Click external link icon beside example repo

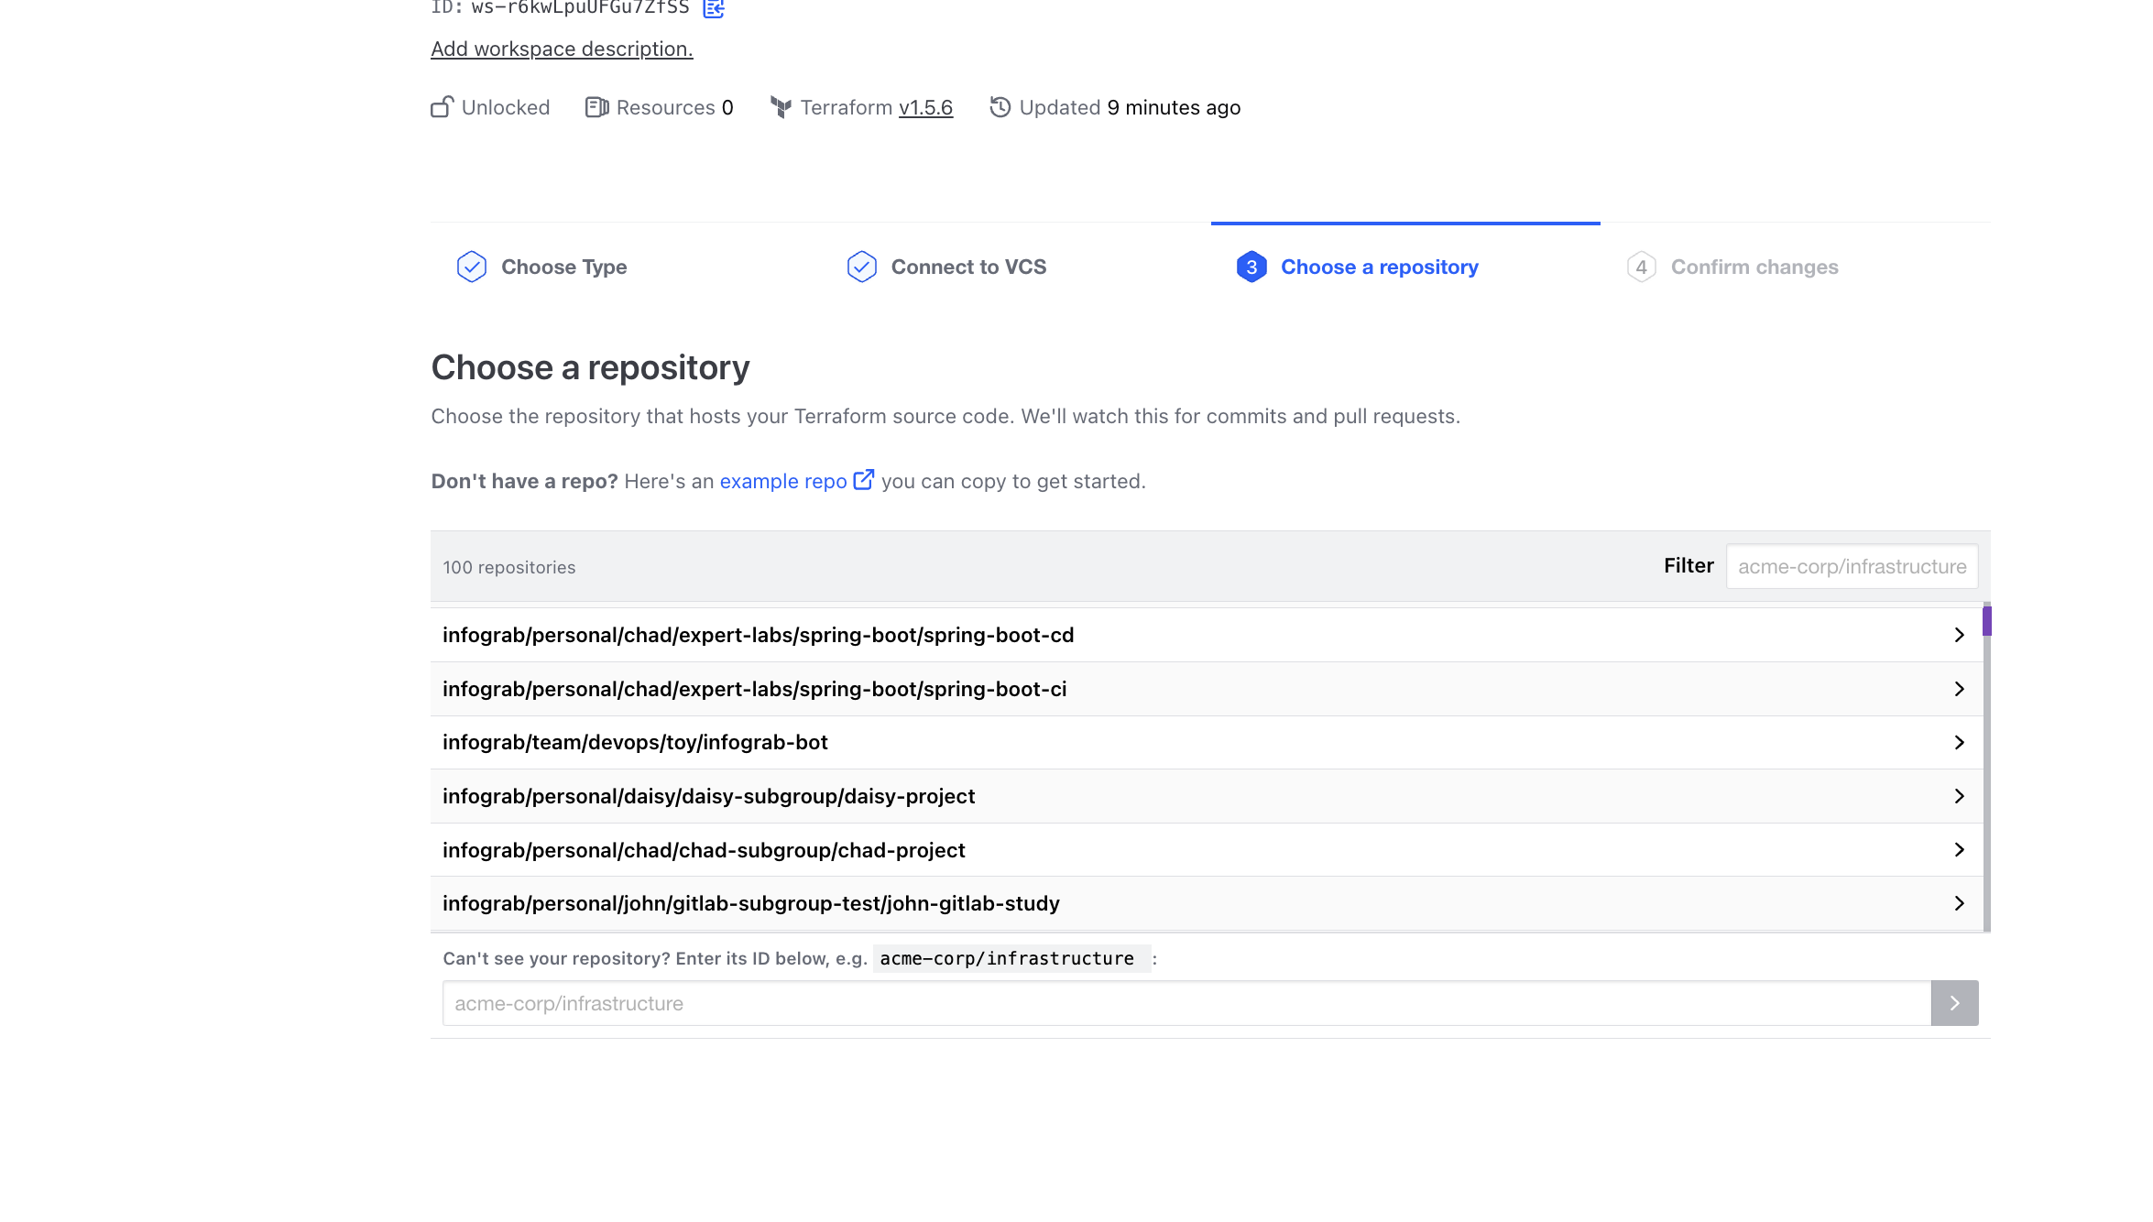[x=863, y=480]
